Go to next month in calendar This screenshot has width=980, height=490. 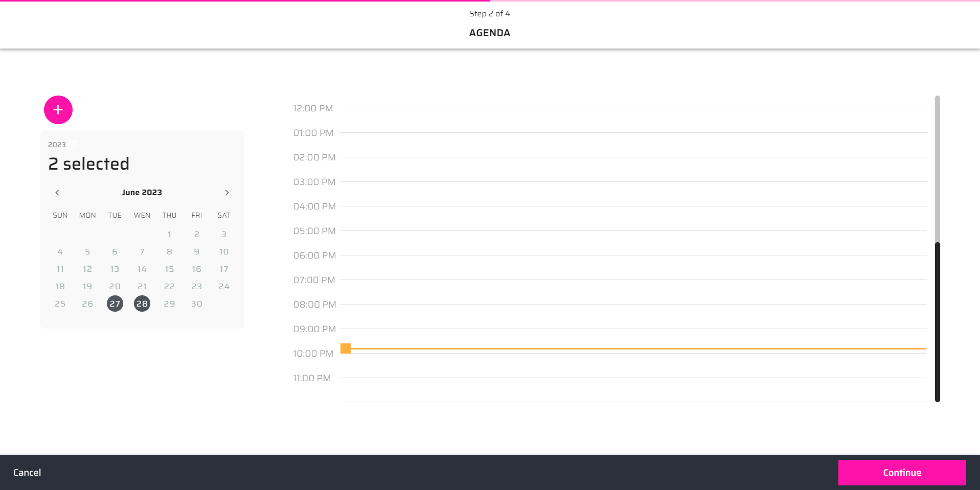227,193
